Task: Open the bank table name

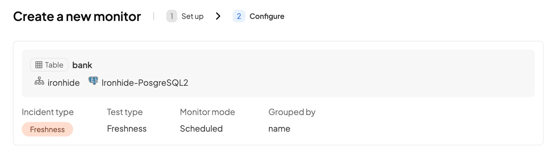Action: pos(82,65)
